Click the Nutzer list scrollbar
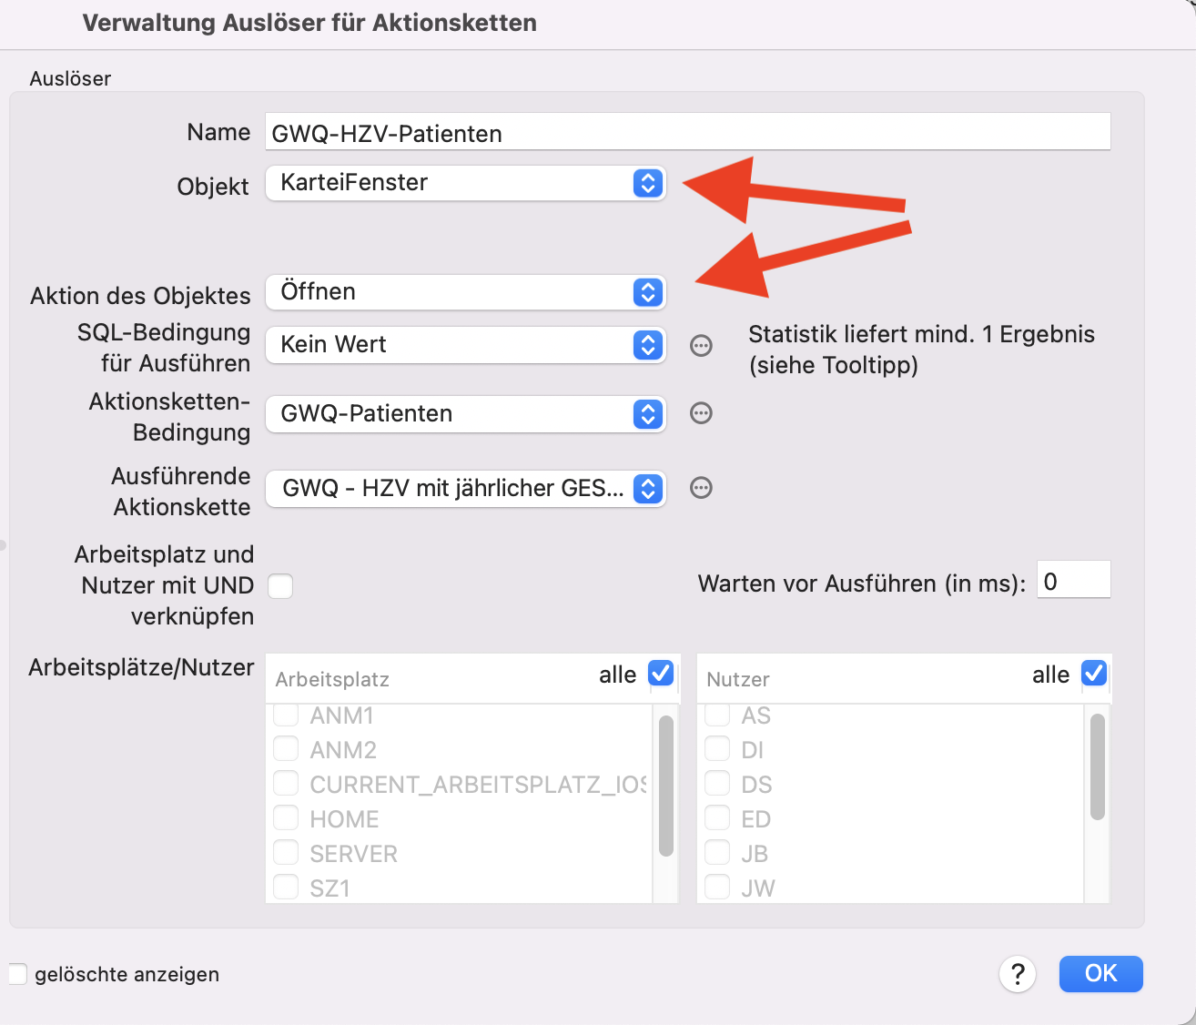1196x1025 pixels. (x=1098, y=766)
